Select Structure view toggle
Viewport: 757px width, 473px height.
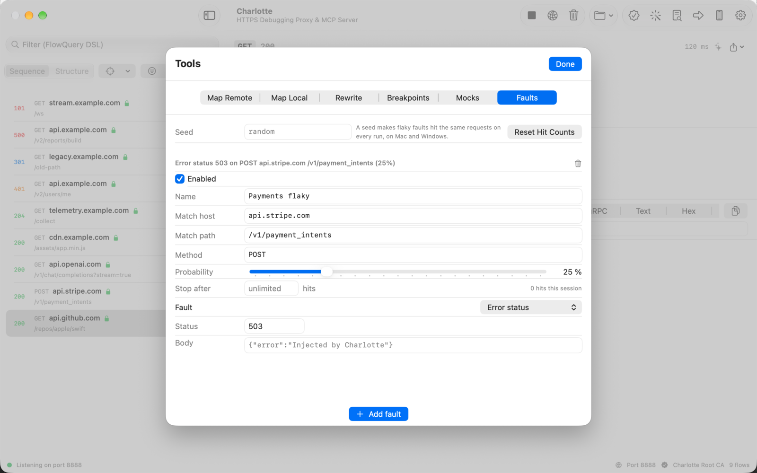point(72,71)
